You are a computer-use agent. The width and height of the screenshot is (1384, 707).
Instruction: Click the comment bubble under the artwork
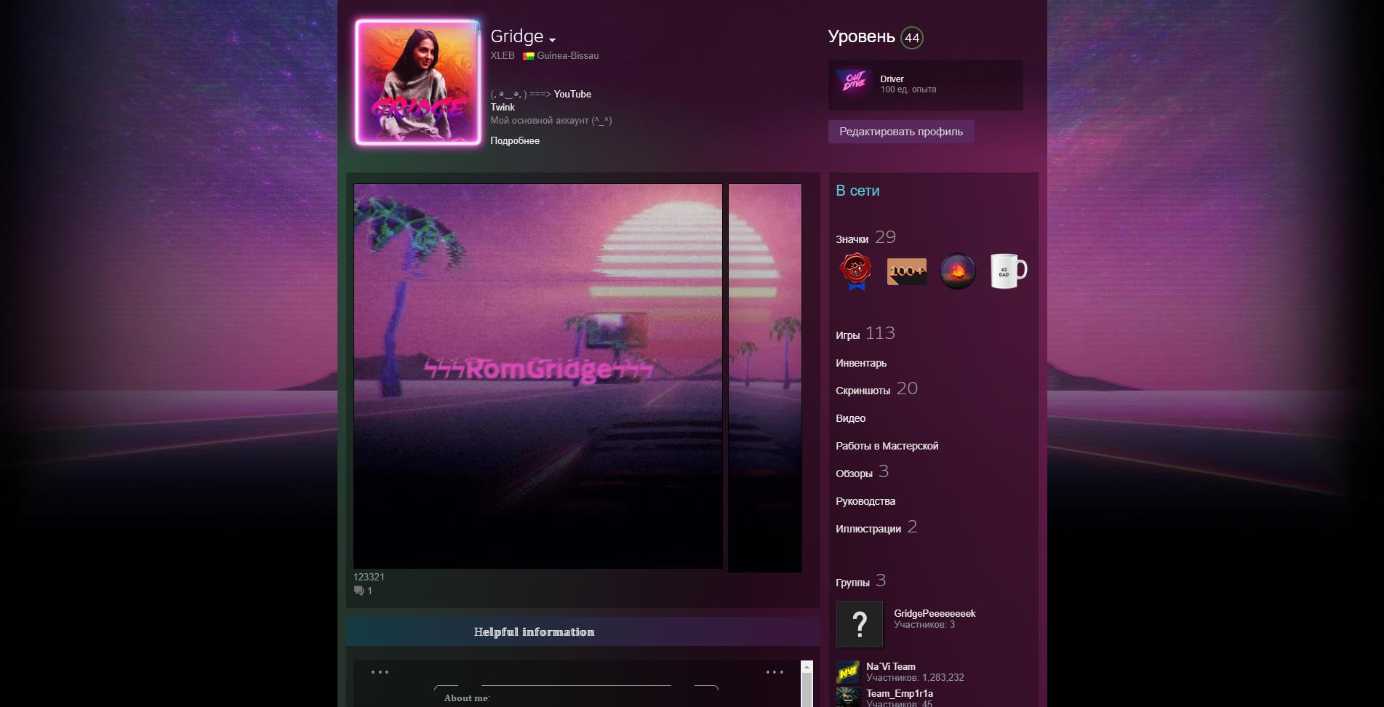click(x=359, y=591)
